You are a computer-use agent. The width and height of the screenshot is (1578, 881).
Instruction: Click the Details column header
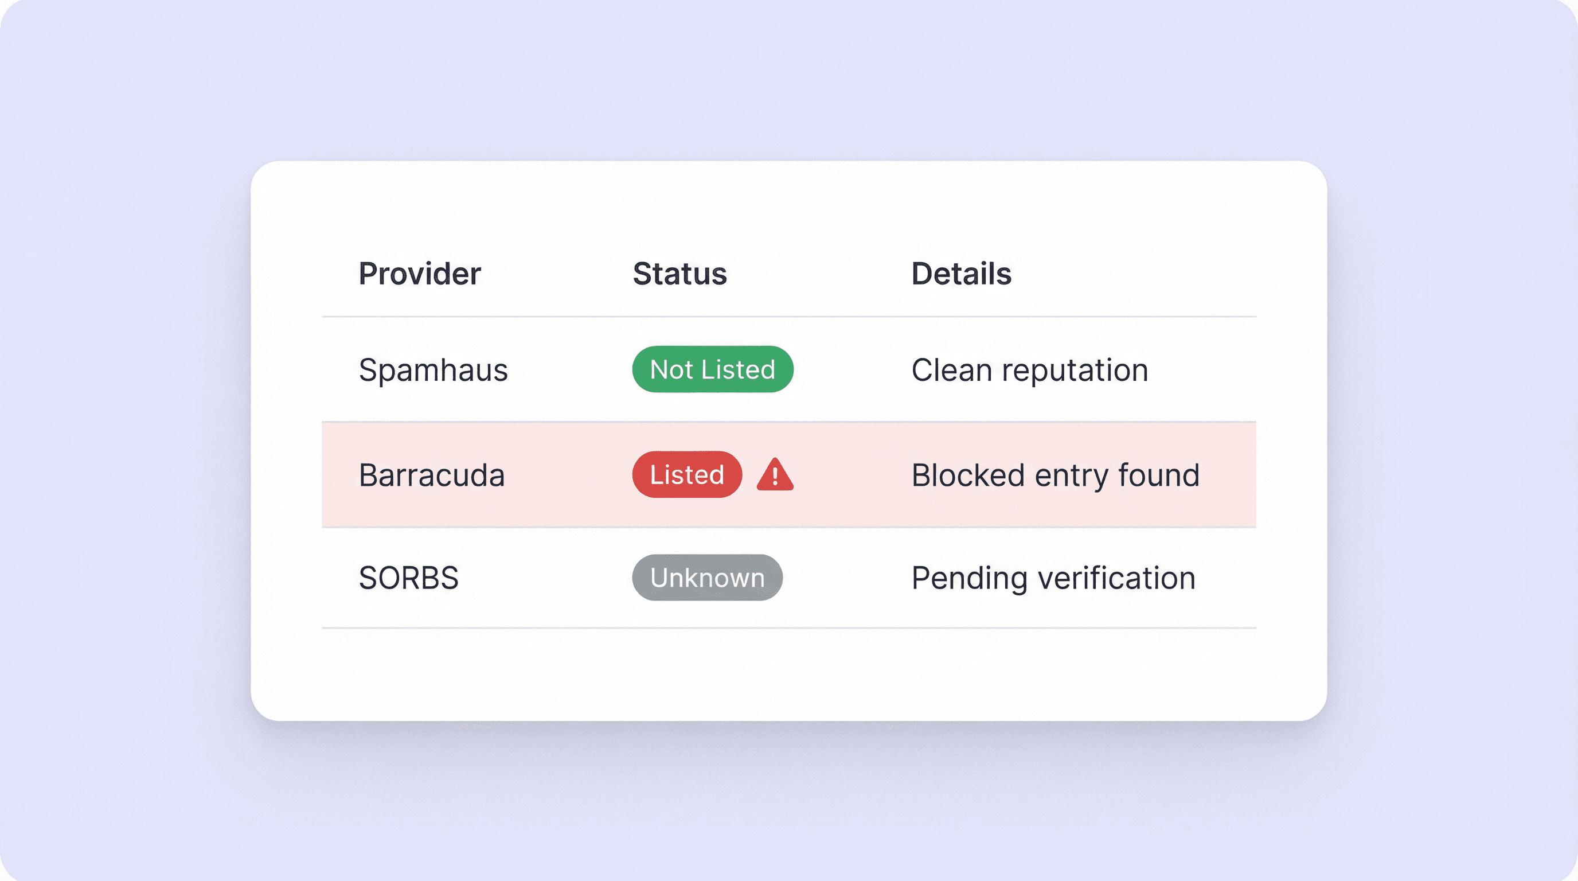click(x=961, y=273)
